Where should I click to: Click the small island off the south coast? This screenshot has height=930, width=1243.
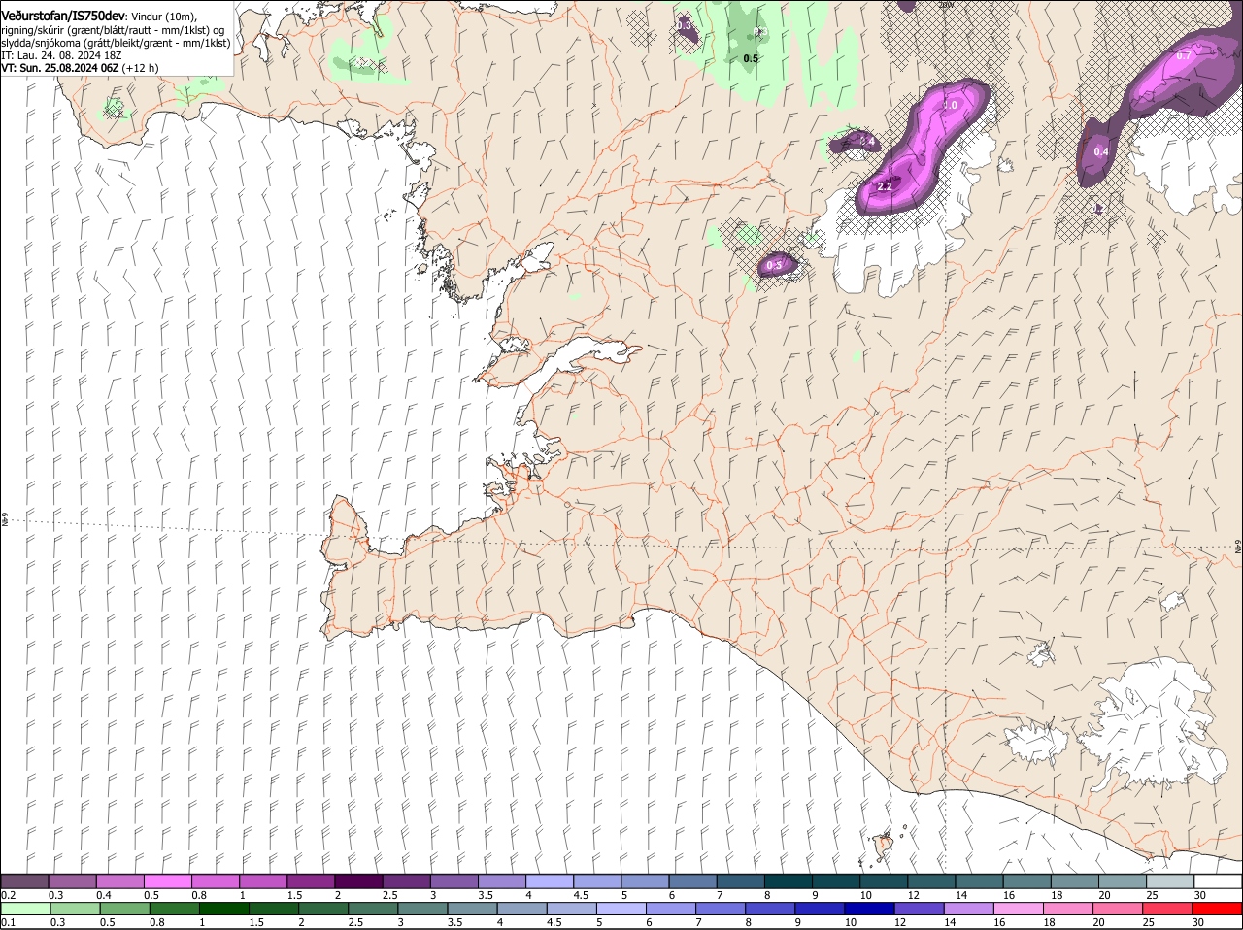pyautogui.click(x=883, y=845)
